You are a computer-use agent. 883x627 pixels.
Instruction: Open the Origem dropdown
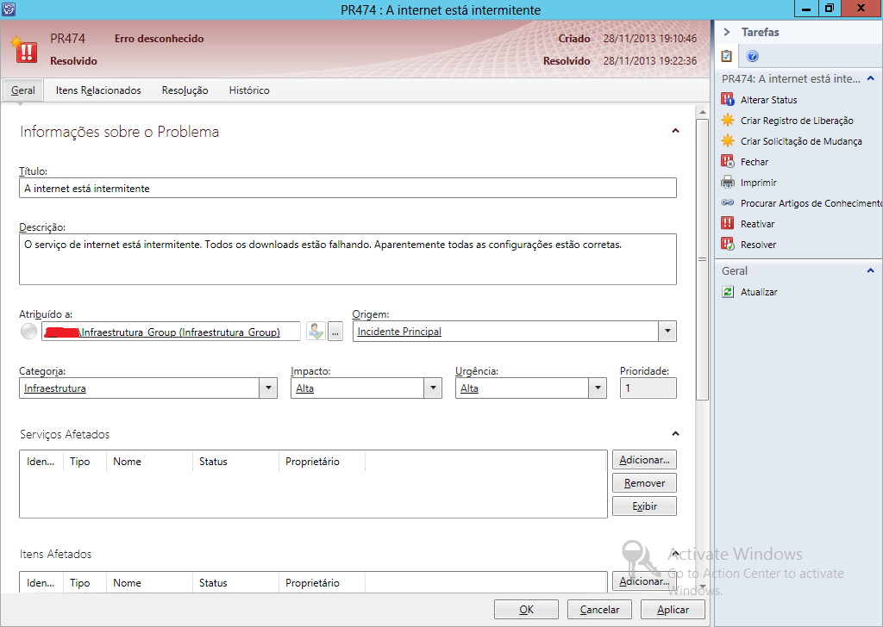click(x=667, y=332)
